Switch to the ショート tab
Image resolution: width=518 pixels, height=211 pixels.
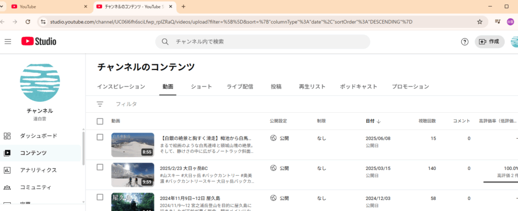click(x=201, y=87)
